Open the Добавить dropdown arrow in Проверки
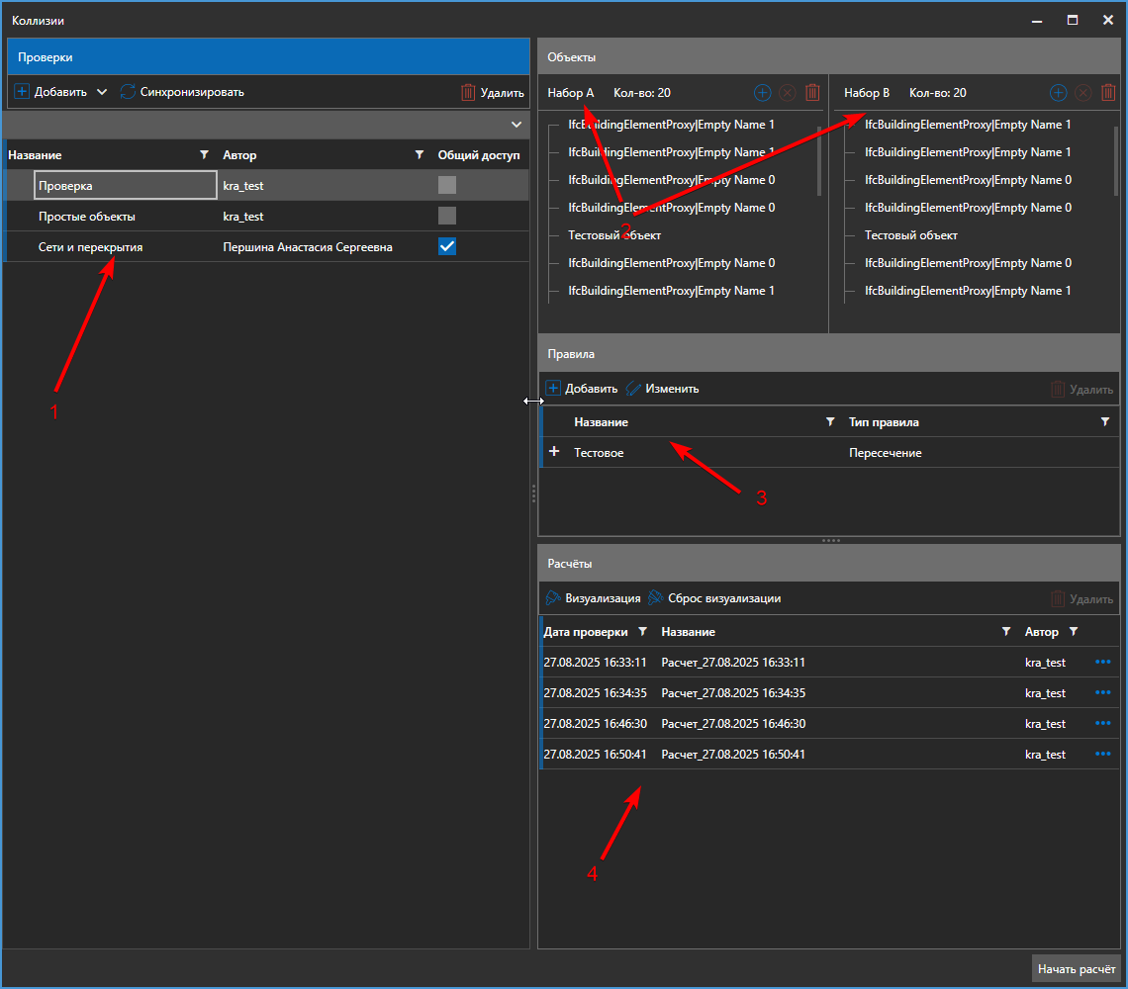 [102, 92]
